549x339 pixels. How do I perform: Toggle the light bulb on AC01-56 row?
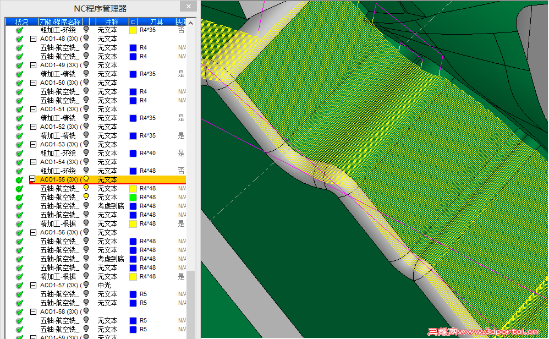pos(86,232)
